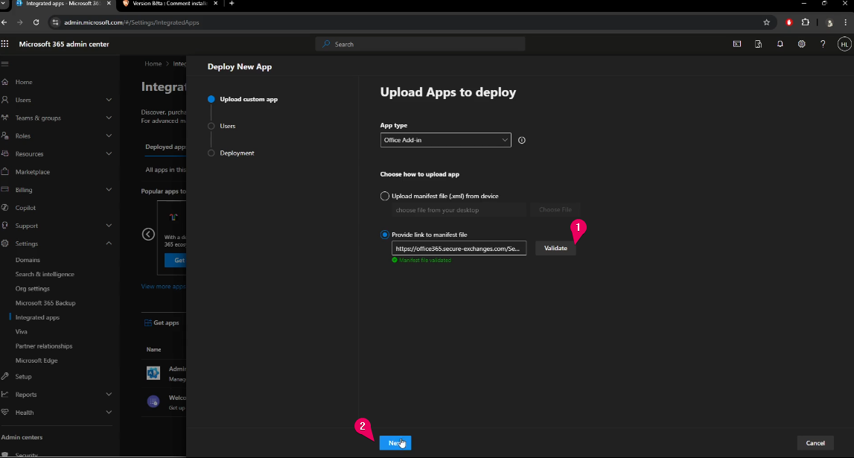The height and width of the screenshot is (458, 854).
Task: Open Marketplace in the sidebar
Action: coord(33,172)
